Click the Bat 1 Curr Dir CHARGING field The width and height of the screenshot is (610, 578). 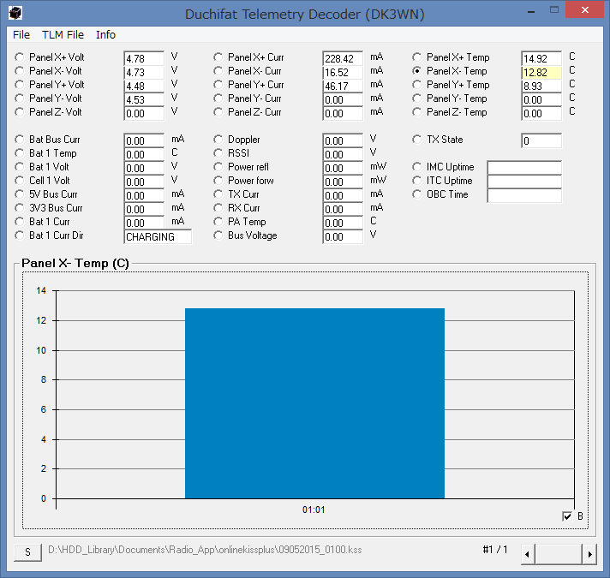pos(158,236)
